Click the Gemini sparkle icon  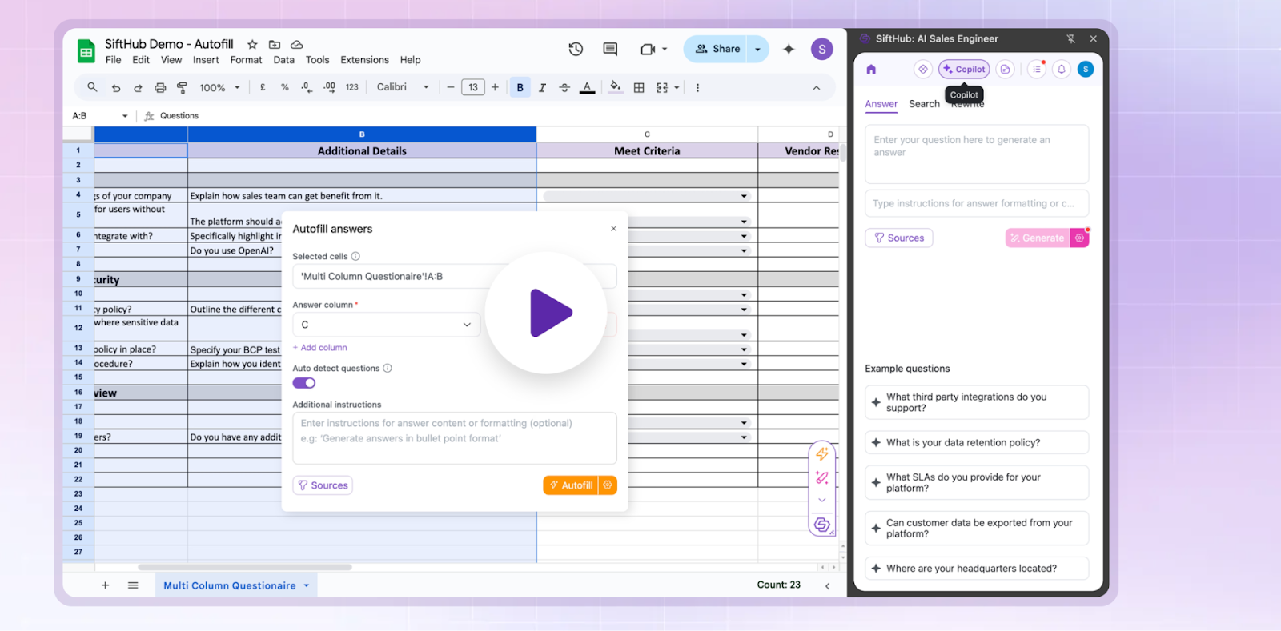(x=789, y=50)
